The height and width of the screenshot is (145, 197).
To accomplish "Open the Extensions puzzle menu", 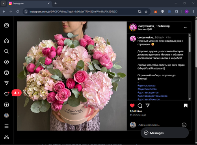I will click(x=177, y=12).
